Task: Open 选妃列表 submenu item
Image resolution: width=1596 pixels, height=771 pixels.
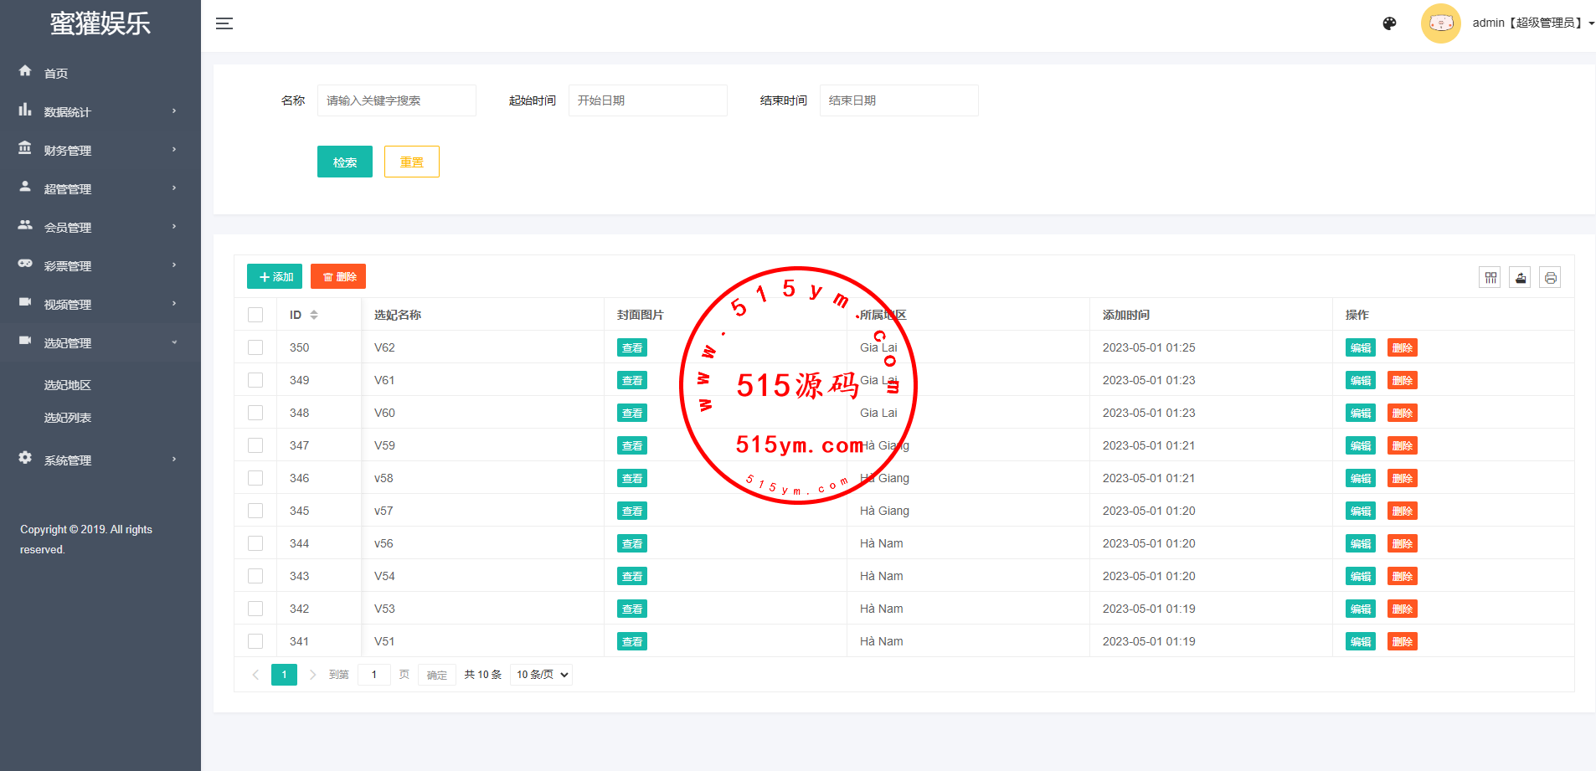Action: click(68, 418)
